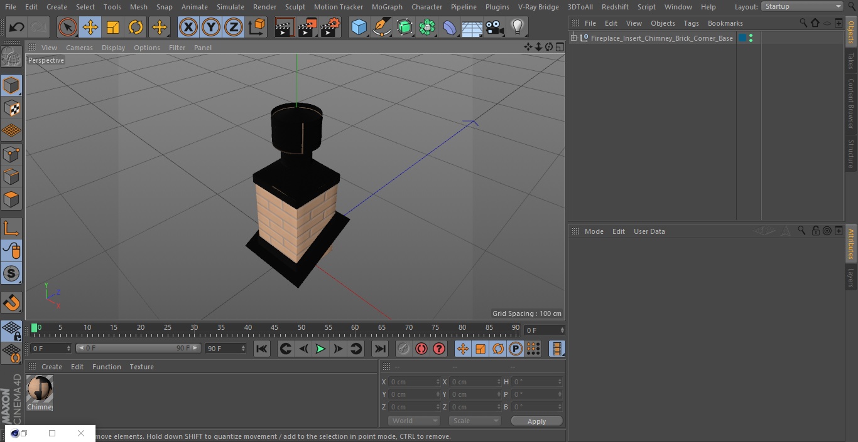Add a Floor environment object
Screen dimensions: 858x442
[472, 27]
